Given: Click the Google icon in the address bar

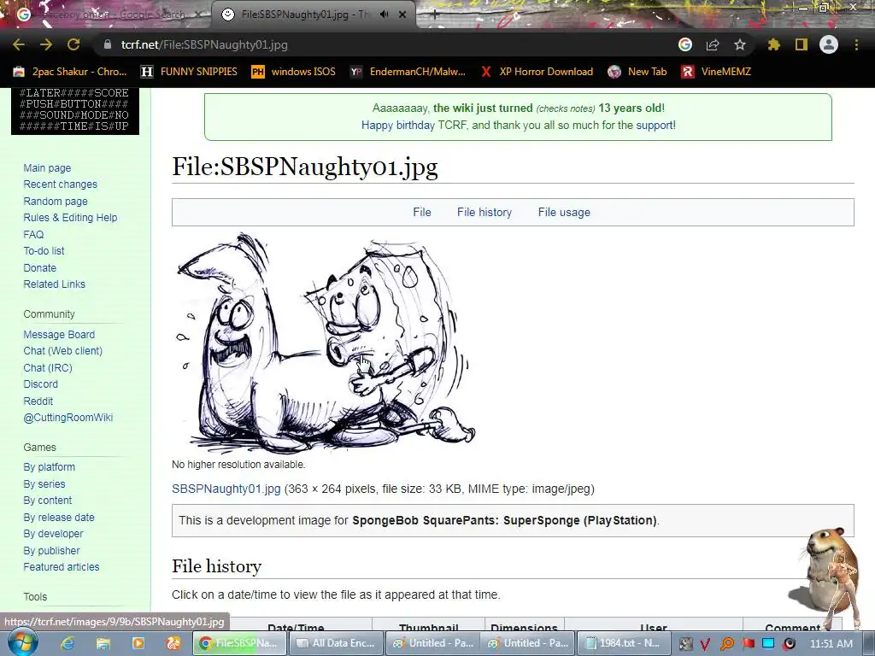Looking at the screenshot, I should (x=685, y=44).
